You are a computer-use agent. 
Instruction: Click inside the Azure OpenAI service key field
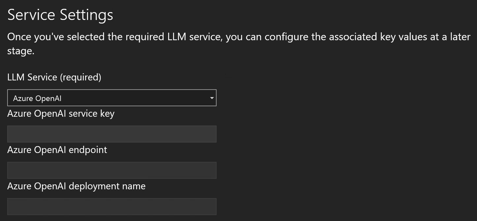click(112, 134)
